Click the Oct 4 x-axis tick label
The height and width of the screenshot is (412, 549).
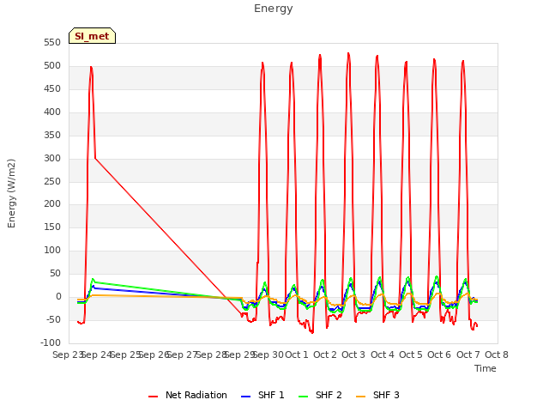(383, 354)
